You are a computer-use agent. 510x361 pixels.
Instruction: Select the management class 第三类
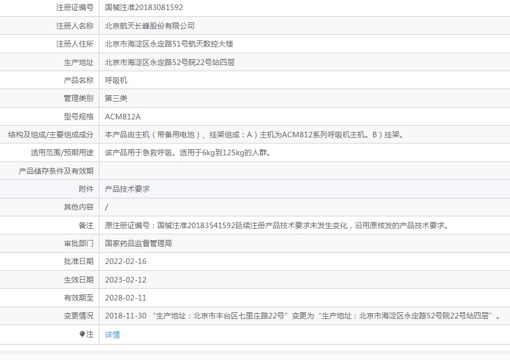(116, 98)
